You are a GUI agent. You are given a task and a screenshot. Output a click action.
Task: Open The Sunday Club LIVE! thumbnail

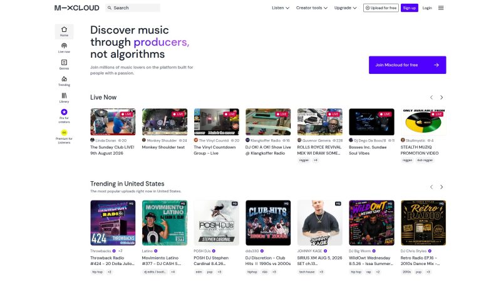coord(113,122)
